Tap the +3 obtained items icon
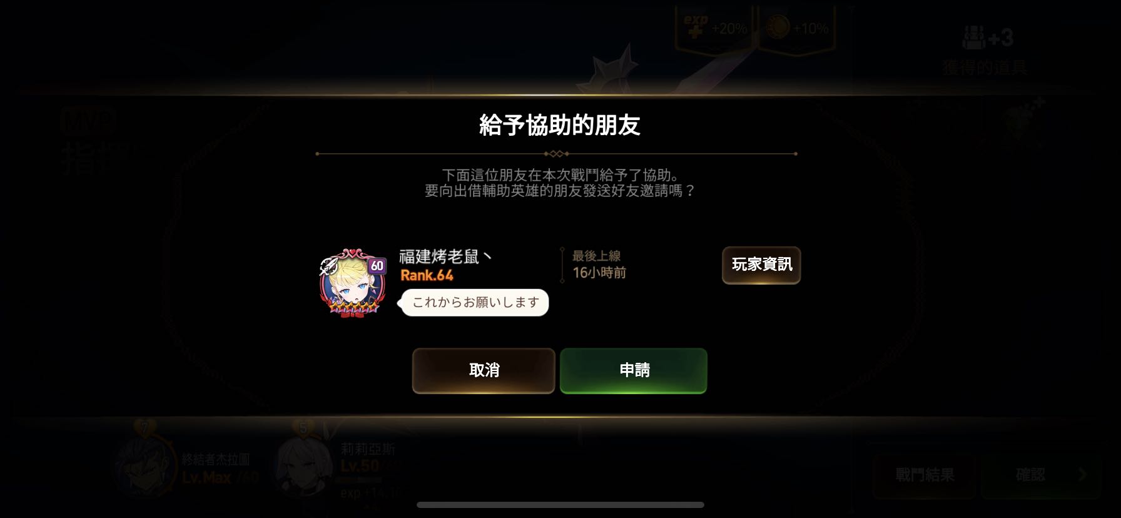1121x518 pixels. point(987,39)
